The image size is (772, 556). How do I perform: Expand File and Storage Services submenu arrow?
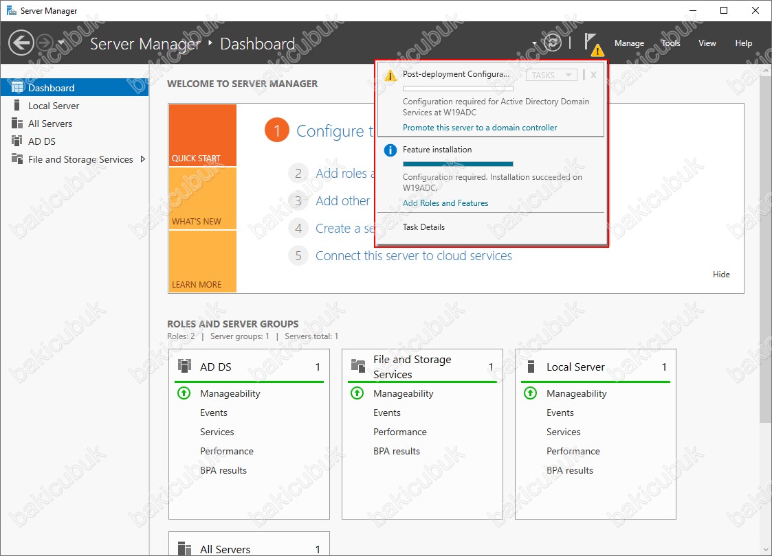pos(142,159)
